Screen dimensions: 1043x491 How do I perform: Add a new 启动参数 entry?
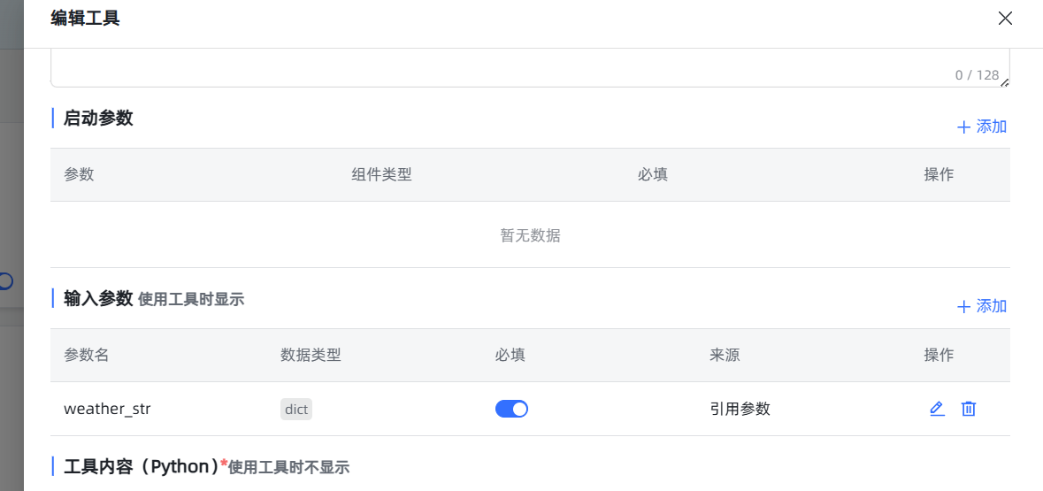[982, 127]
